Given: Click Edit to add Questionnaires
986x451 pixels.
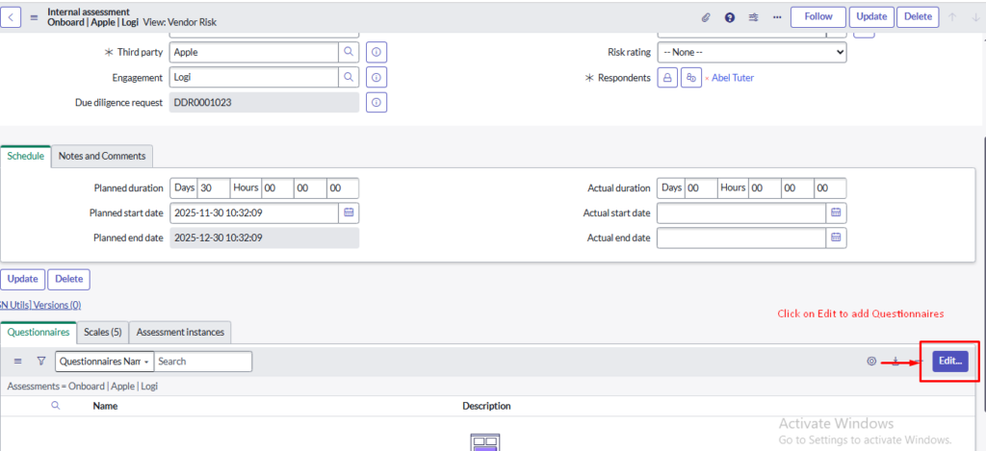Looking at the screenshot, I should tap(950, 361).
